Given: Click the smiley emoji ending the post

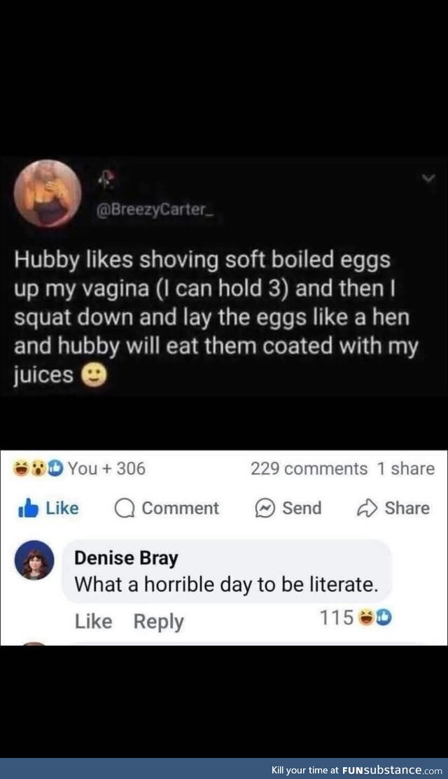Looking at the screenshot, I should [x=94, y=376].
